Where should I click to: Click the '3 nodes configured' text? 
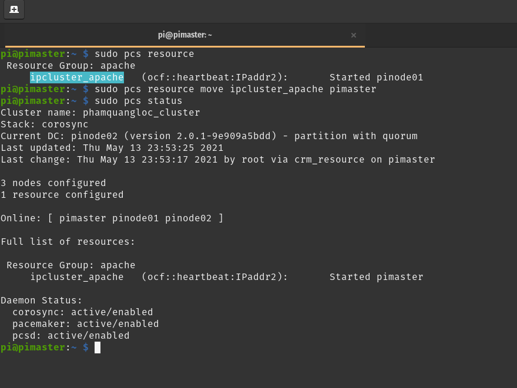tap(53, 183)
